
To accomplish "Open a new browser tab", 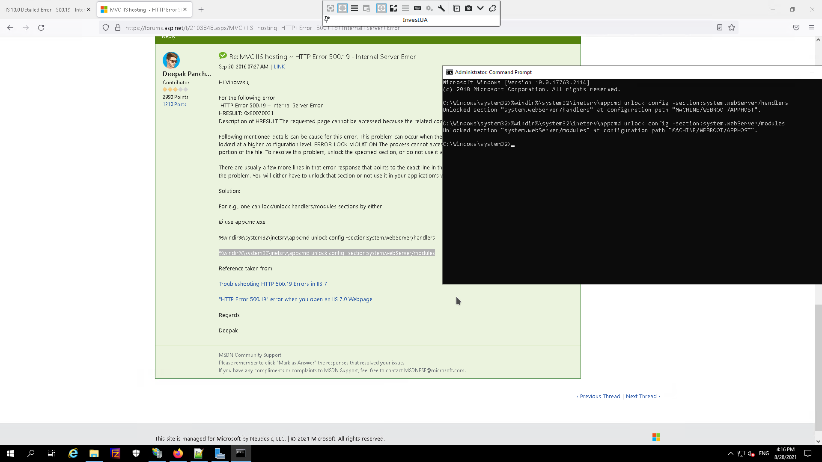I will pos(201,9).
